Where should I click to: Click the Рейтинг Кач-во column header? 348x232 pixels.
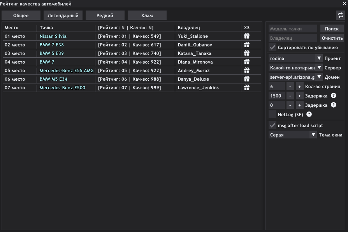pos(126,28)
